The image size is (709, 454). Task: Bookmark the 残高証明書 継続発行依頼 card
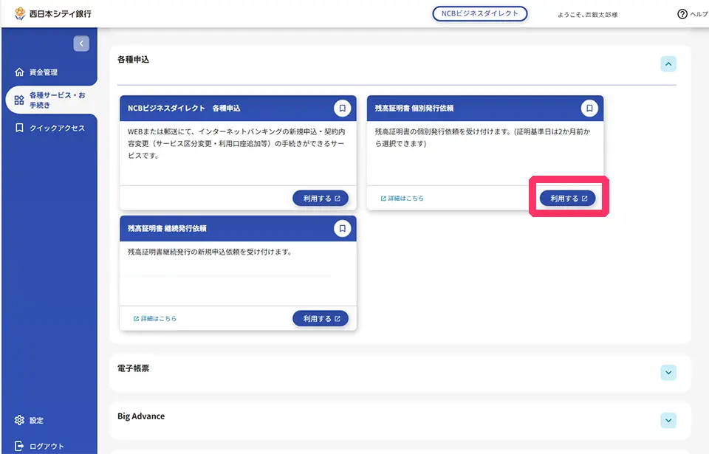pos(342,228)
